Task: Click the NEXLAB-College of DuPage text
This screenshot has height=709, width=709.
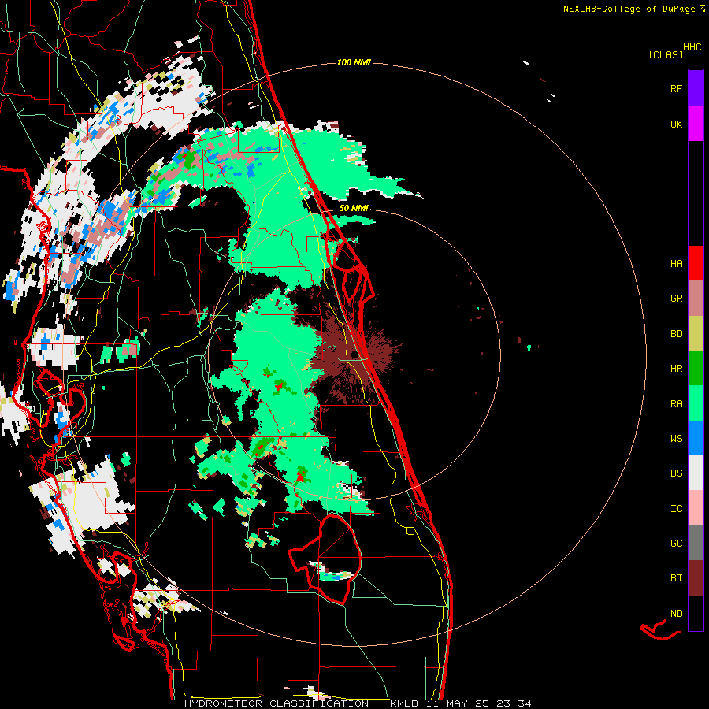Action: 629,9
